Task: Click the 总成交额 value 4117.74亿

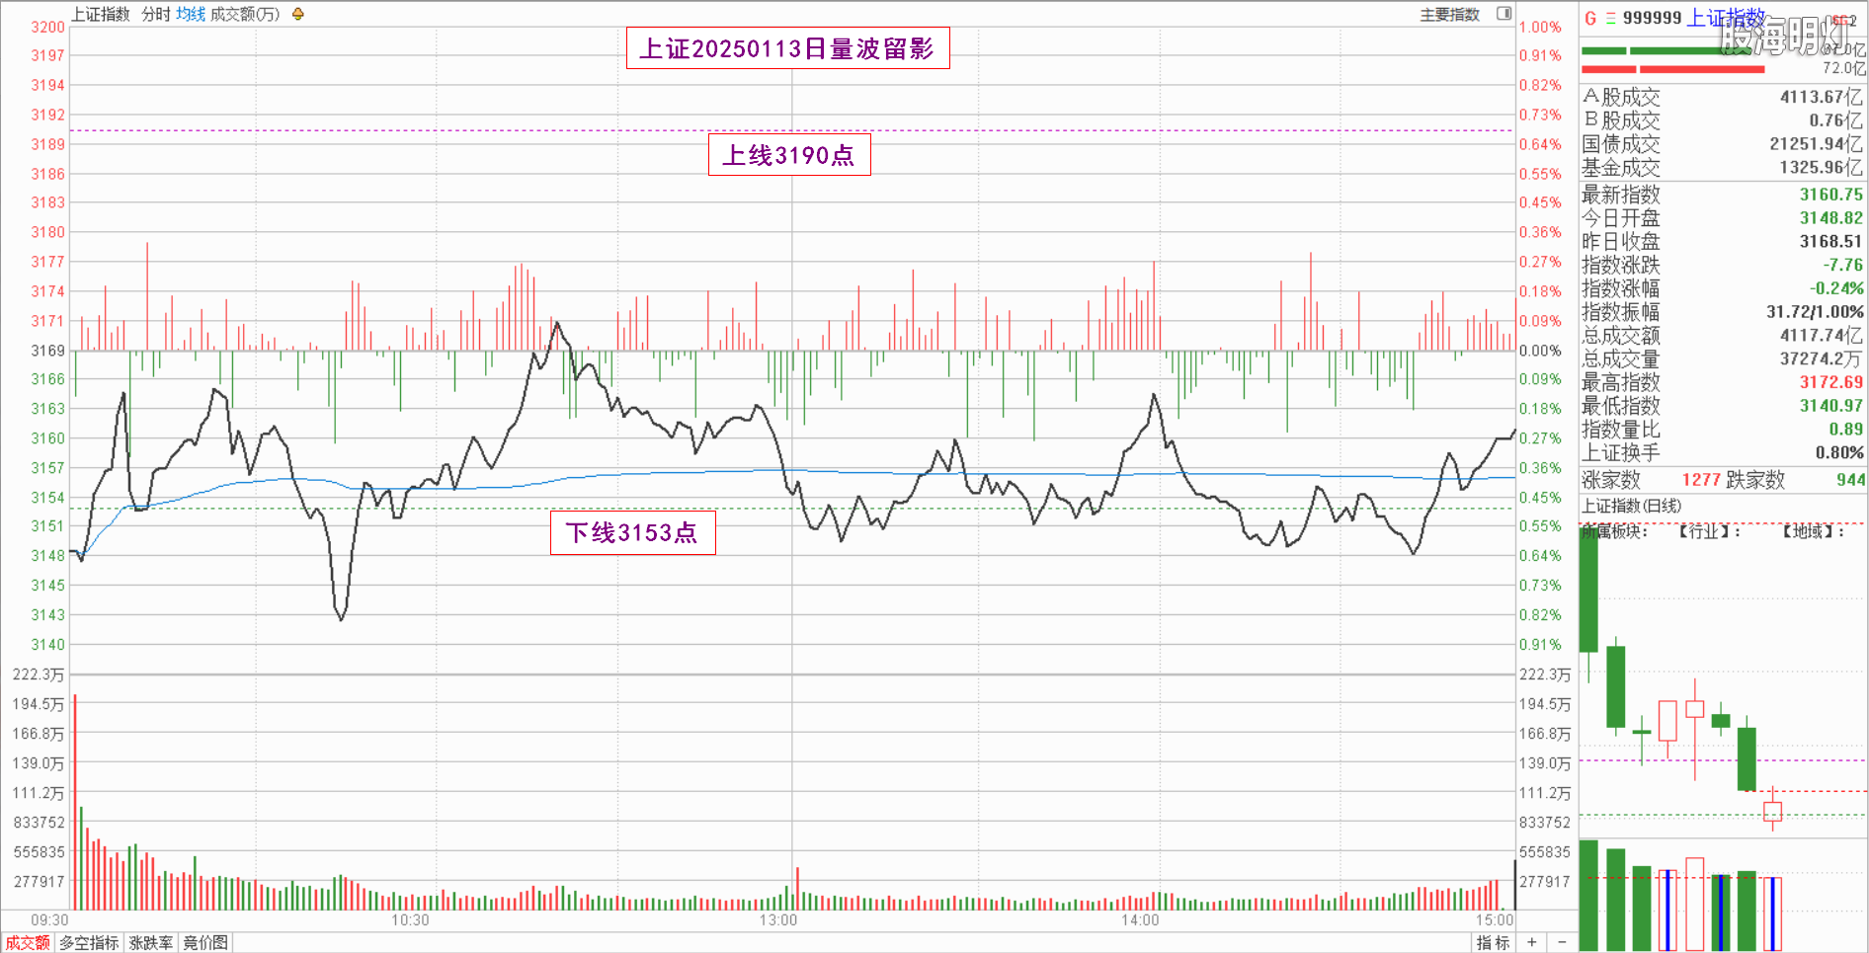Action: tap(1822, 336)
